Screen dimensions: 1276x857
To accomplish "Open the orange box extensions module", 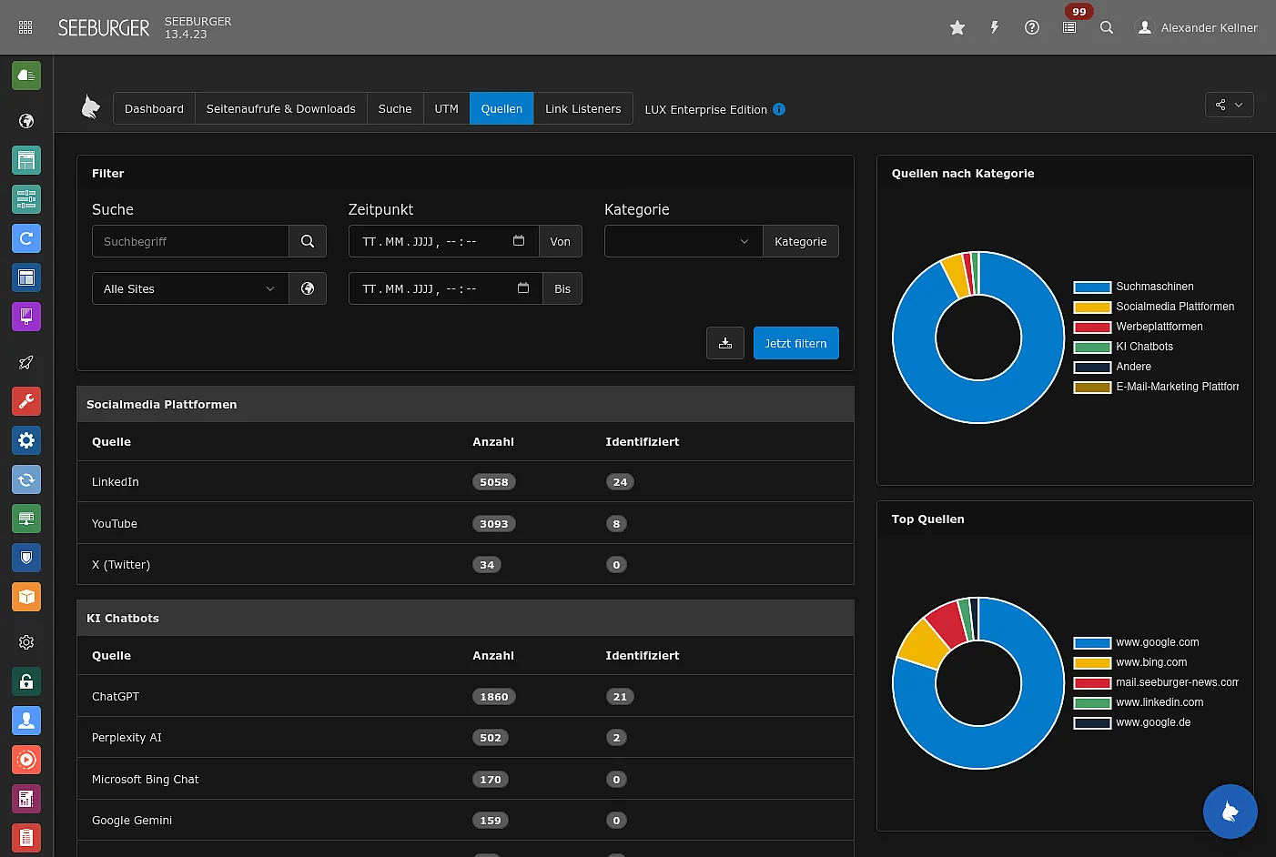I will 26,597.
